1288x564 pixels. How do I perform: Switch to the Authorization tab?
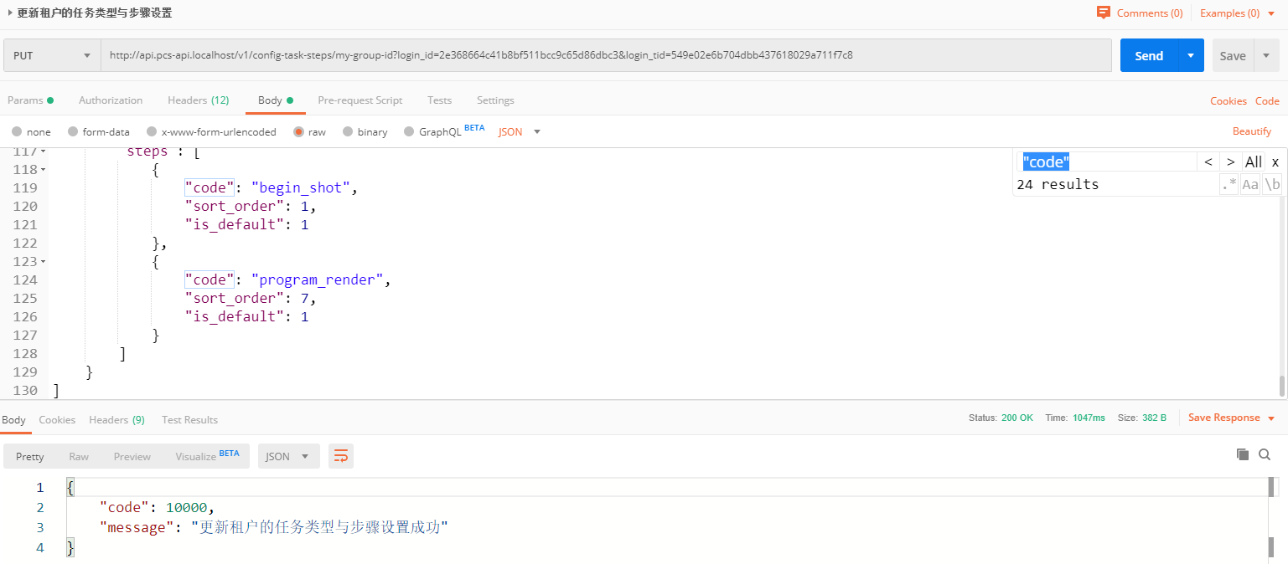click(x=111, y=100)
